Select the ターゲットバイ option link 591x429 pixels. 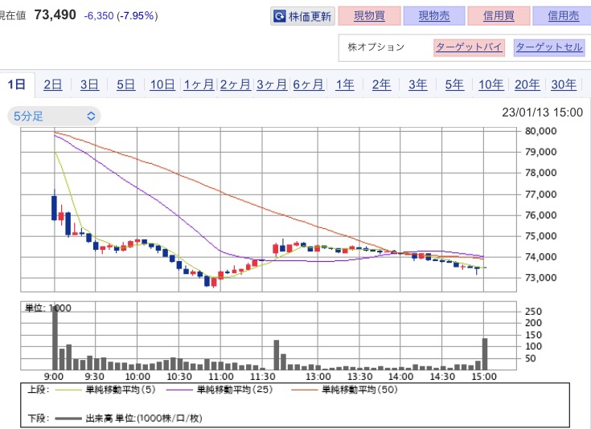pyautogui.click(x=470, y=47)
